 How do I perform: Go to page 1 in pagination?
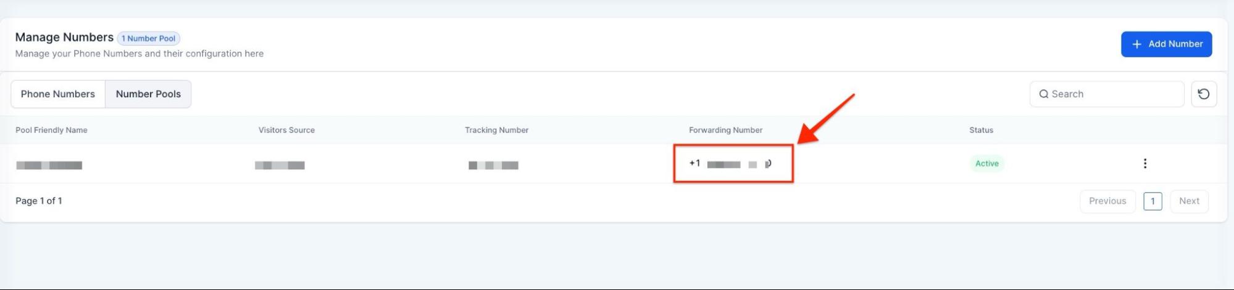click(1153, 201)
